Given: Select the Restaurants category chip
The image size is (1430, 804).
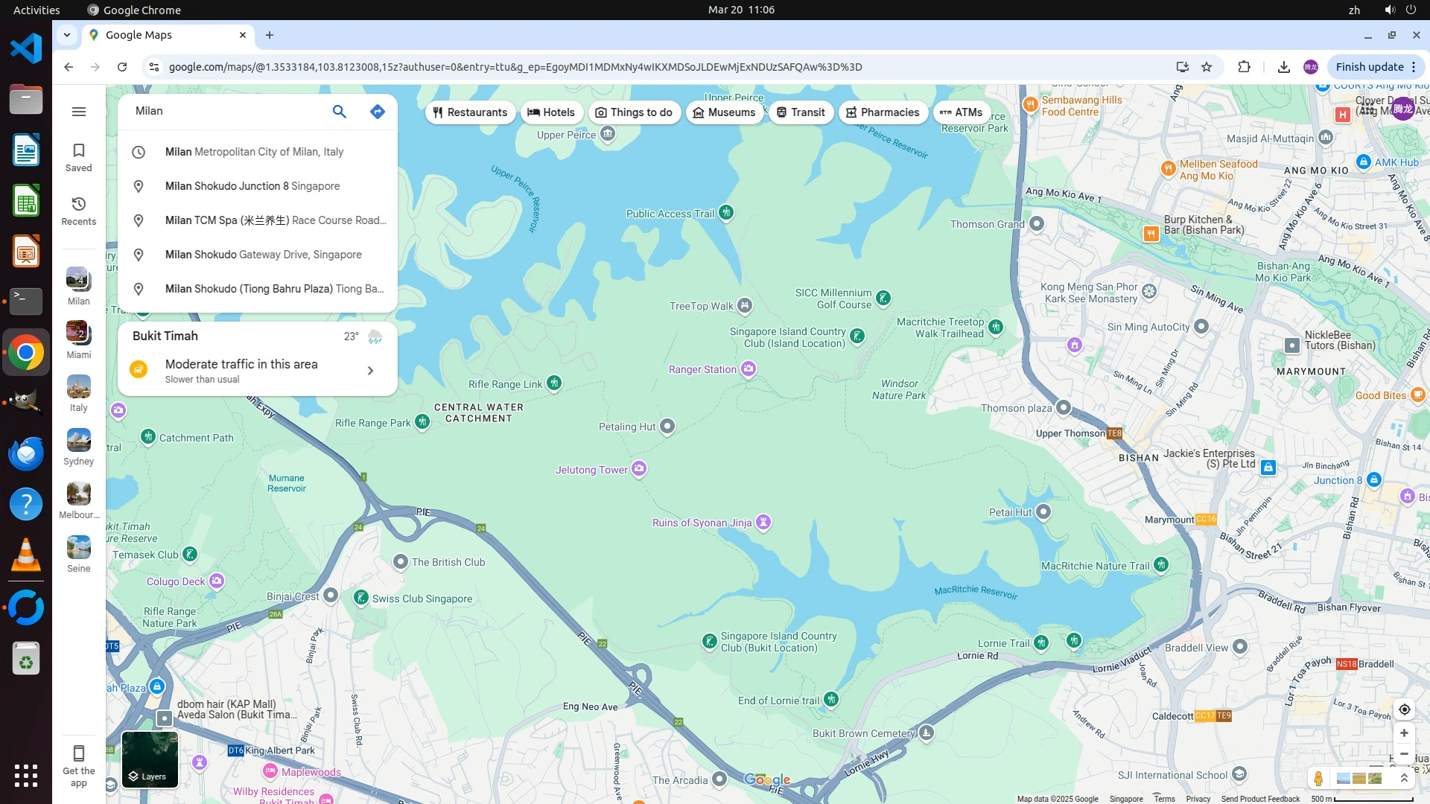Looking at the screenshot, I should [x=470, y=112].
